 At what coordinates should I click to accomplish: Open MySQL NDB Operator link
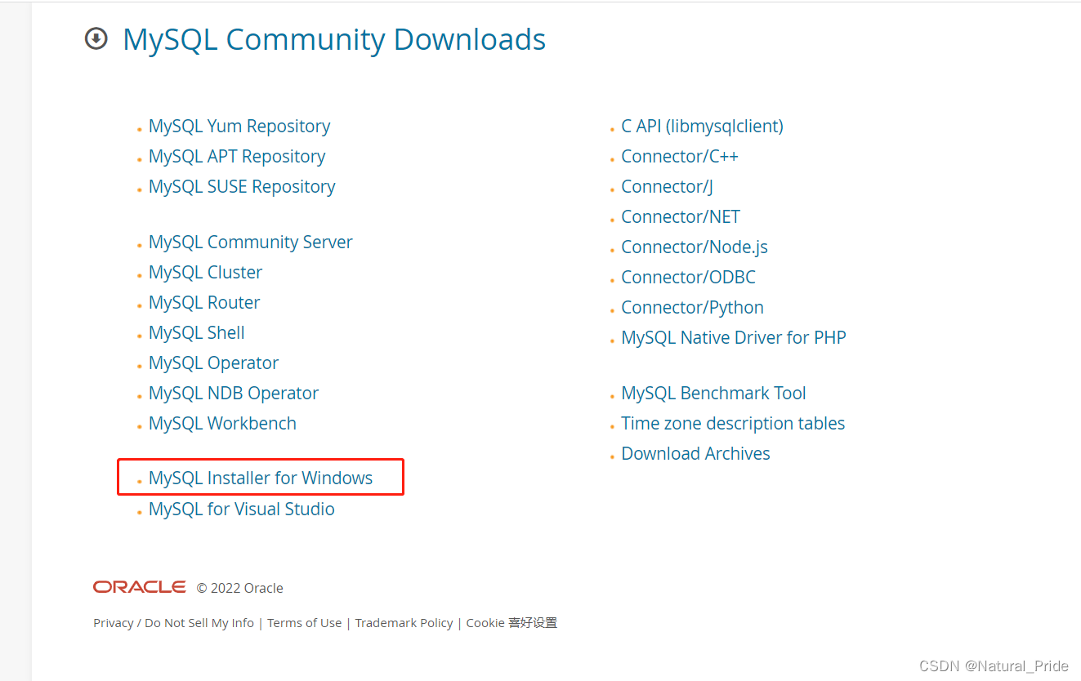[x=234, y=394]
